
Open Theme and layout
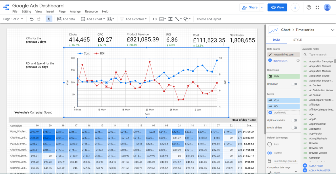209,19
